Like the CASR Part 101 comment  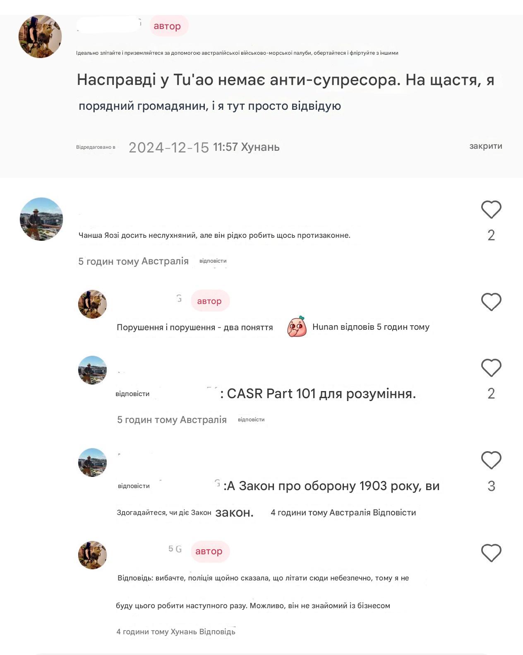click(x=491, y=368)
